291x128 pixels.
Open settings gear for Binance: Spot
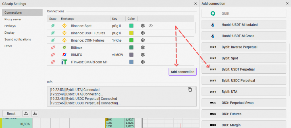click(x=143, y=26)
